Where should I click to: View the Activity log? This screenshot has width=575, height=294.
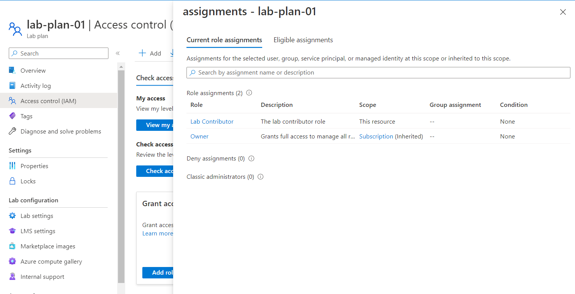[x=35, y=86]
